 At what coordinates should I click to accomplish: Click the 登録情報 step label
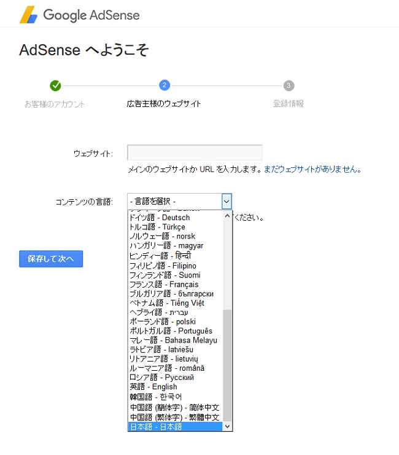pyautogui.click(x=289, y=103)
